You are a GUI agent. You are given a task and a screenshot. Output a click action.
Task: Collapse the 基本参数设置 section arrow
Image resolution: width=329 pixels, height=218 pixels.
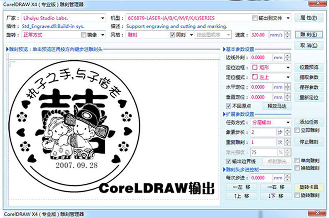[x=224, y=50]
